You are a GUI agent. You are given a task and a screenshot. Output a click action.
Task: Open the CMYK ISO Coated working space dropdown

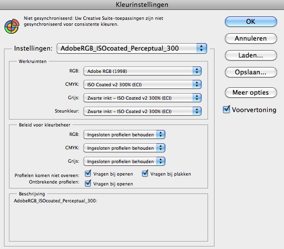142,84
